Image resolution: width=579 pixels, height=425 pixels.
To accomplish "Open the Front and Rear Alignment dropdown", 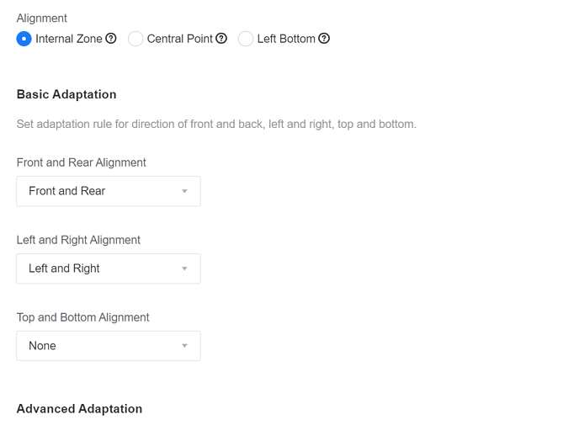I will (x=108, y=191).
